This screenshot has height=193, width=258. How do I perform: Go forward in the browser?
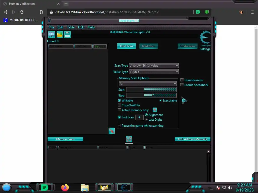point(14,12)
